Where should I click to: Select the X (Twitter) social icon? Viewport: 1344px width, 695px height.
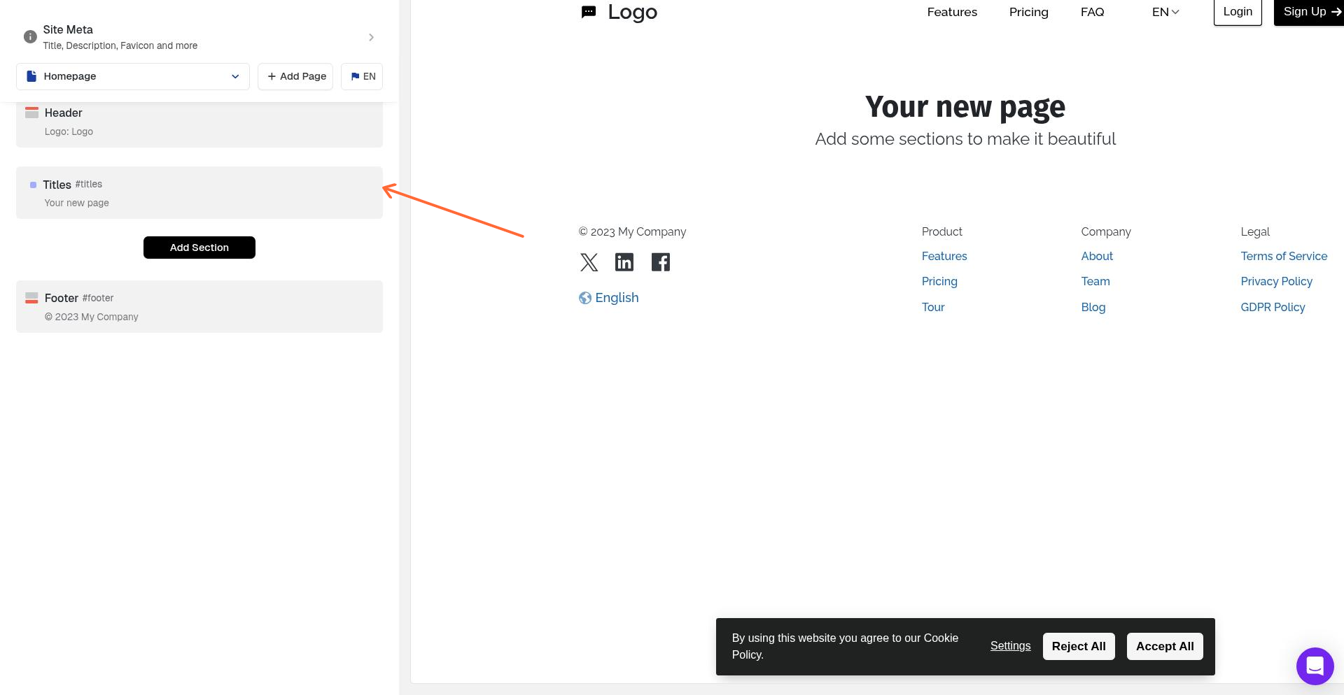(x=589, y=261)
